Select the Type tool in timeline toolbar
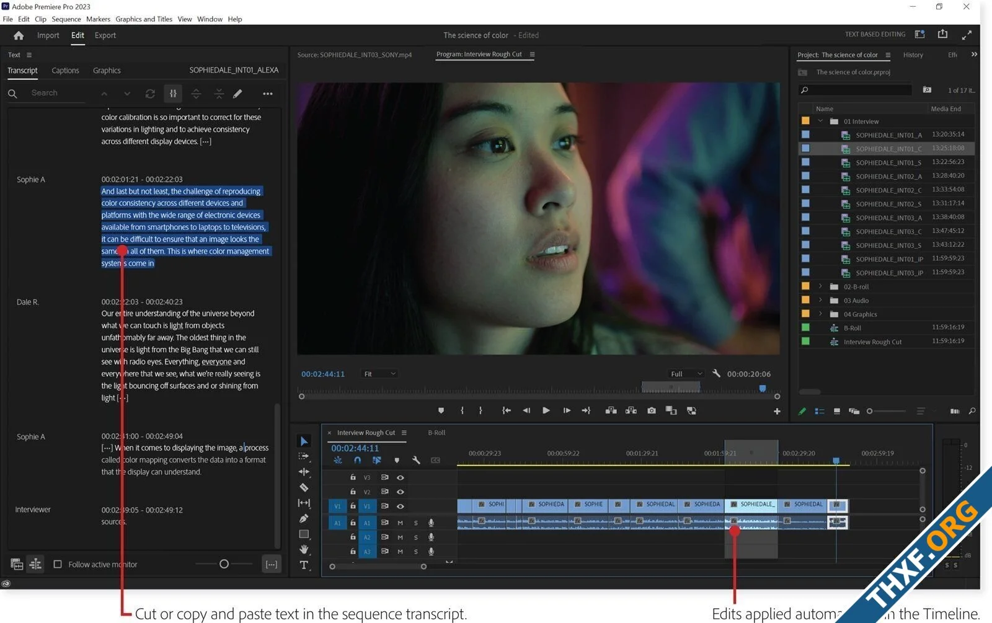The image size is (992, 623). [x=304, y=565]
